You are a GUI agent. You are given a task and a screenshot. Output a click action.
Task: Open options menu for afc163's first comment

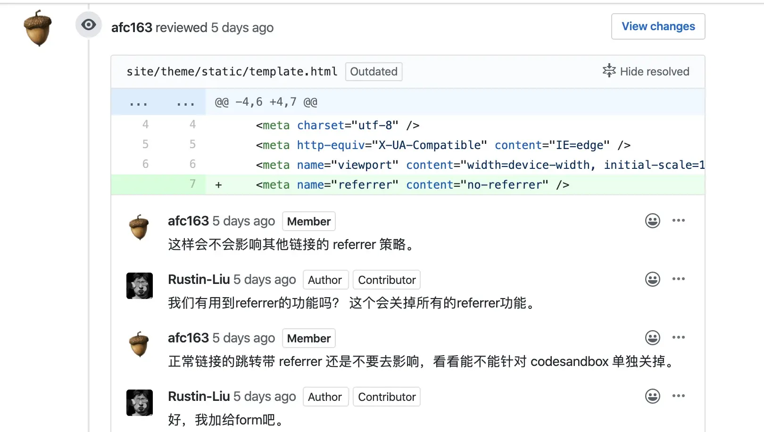click(679, 220)
